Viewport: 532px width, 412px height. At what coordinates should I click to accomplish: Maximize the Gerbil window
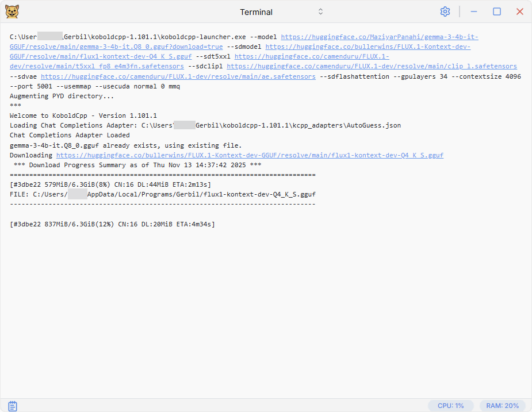click(x=497, y=11)
